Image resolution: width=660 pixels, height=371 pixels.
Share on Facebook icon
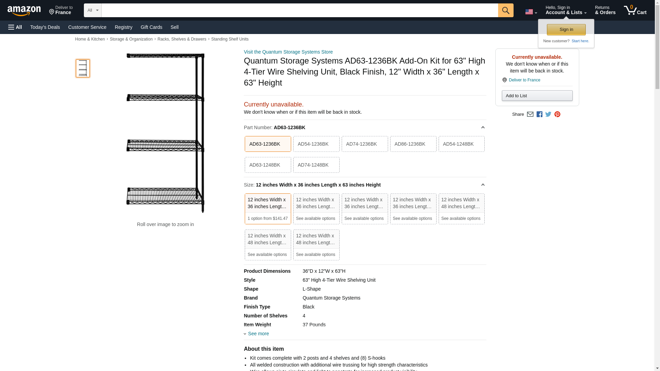[539, 114]
